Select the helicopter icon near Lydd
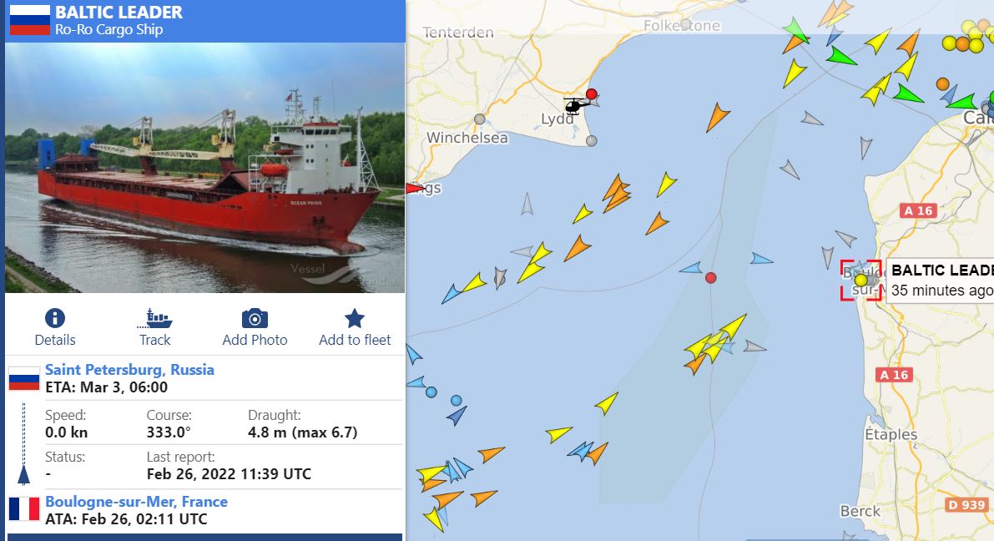Screen dimensions: 994x541 click(x=576, y=104)
